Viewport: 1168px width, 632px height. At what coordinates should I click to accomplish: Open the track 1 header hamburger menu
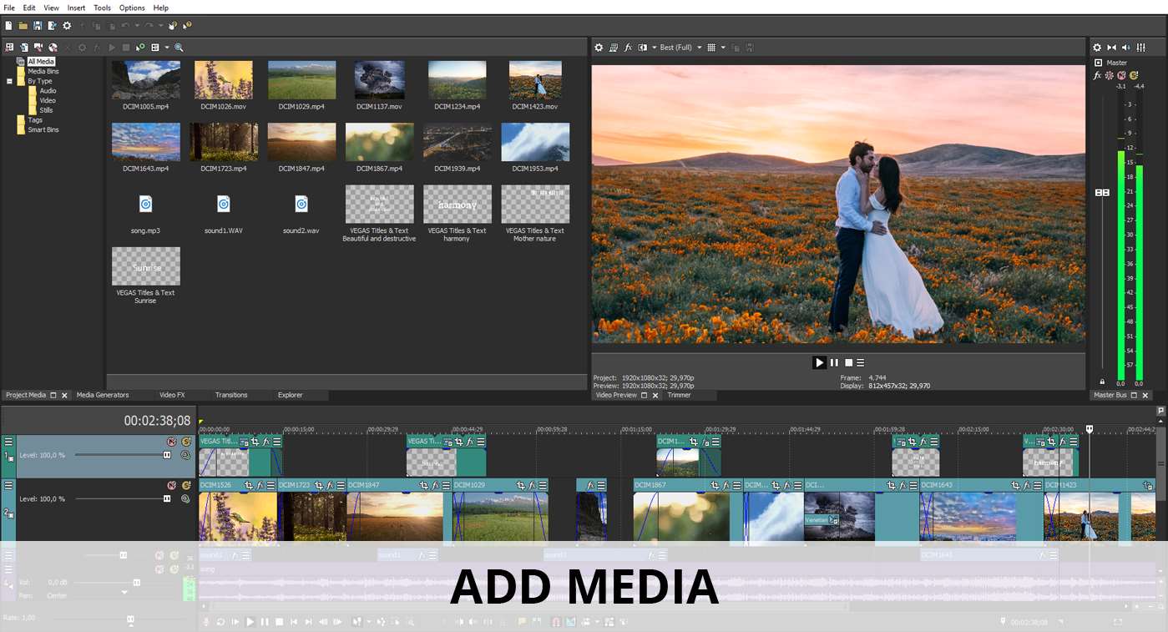8,442
